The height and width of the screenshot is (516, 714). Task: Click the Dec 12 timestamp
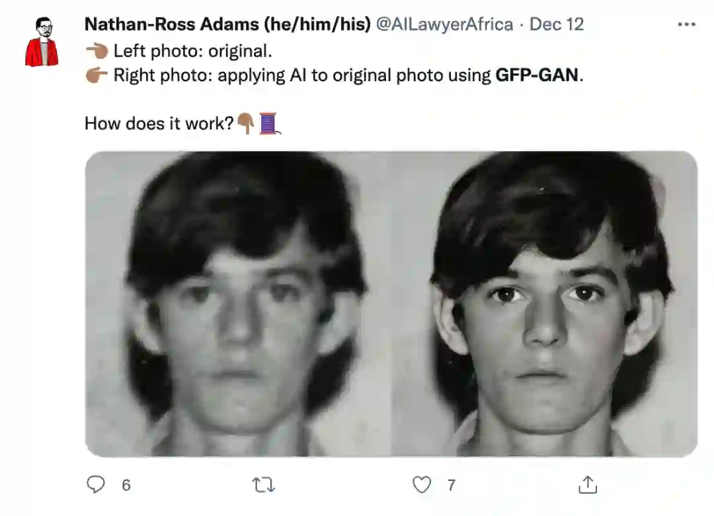pos(557,25)
